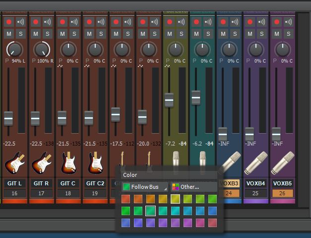Click the GIT C2 track name

95,183
